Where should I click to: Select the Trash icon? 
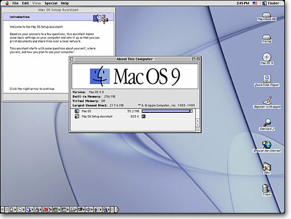267,190
